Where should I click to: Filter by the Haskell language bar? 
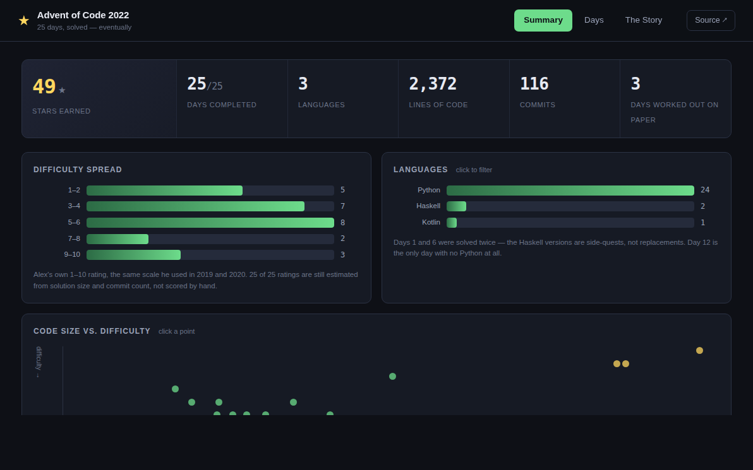570,206
